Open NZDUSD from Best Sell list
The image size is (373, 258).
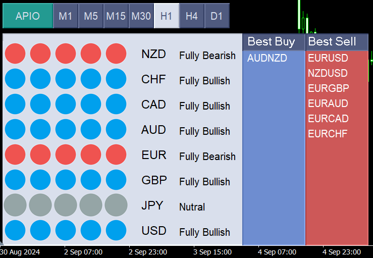pos(328,74)
